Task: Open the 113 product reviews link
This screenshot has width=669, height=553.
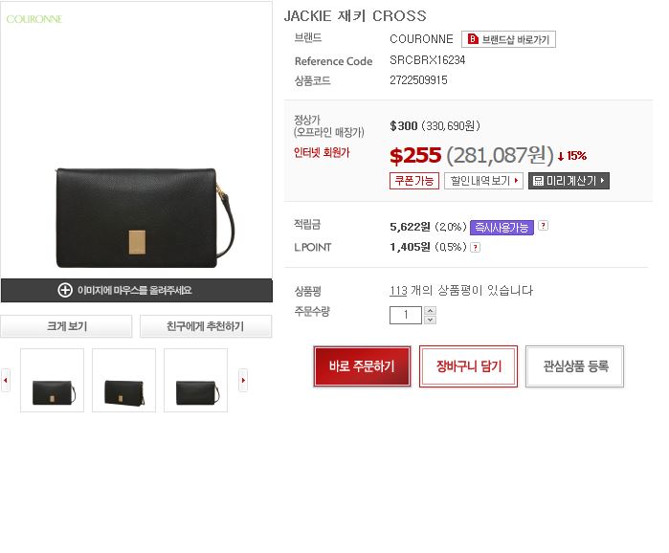Action: tap(398, 291)
